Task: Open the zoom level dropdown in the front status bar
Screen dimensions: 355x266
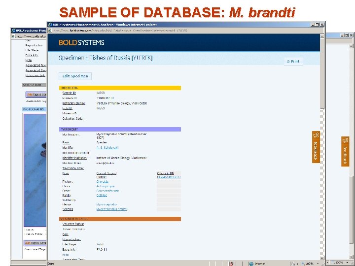Action: (x=318, y=264)
